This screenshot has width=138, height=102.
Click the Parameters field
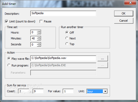pyautogui.click(x=63, y=73)
